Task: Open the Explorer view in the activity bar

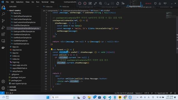Action: (3, 7)
